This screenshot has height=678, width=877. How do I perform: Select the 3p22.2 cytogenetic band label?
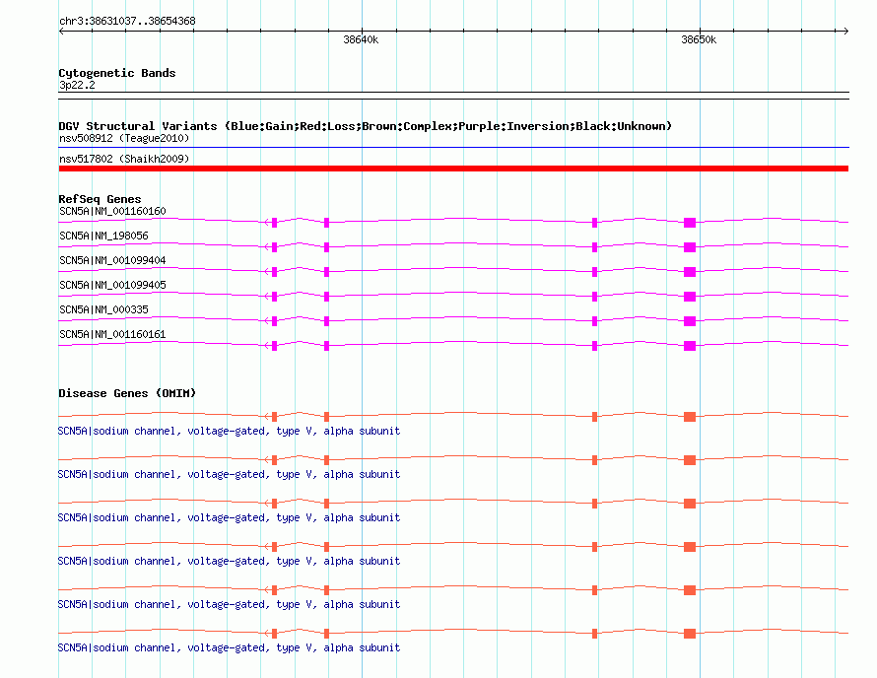pos(77,85)
